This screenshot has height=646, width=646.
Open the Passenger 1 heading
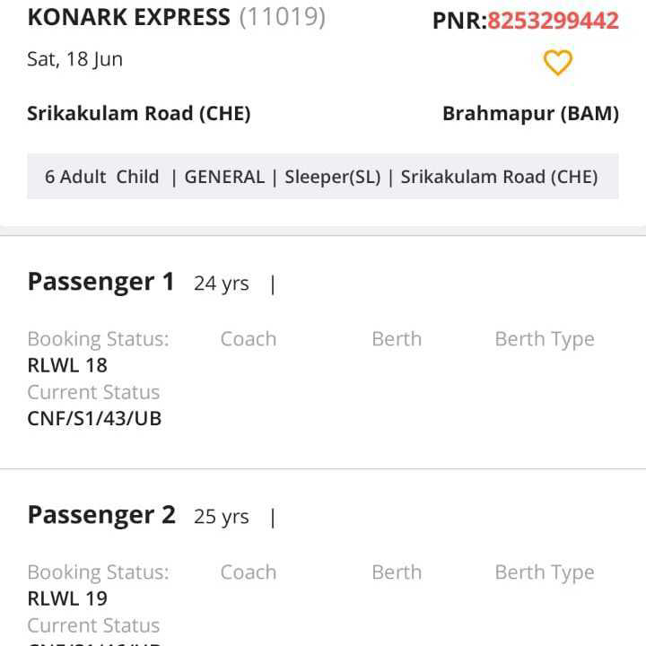tap(100, 282)
